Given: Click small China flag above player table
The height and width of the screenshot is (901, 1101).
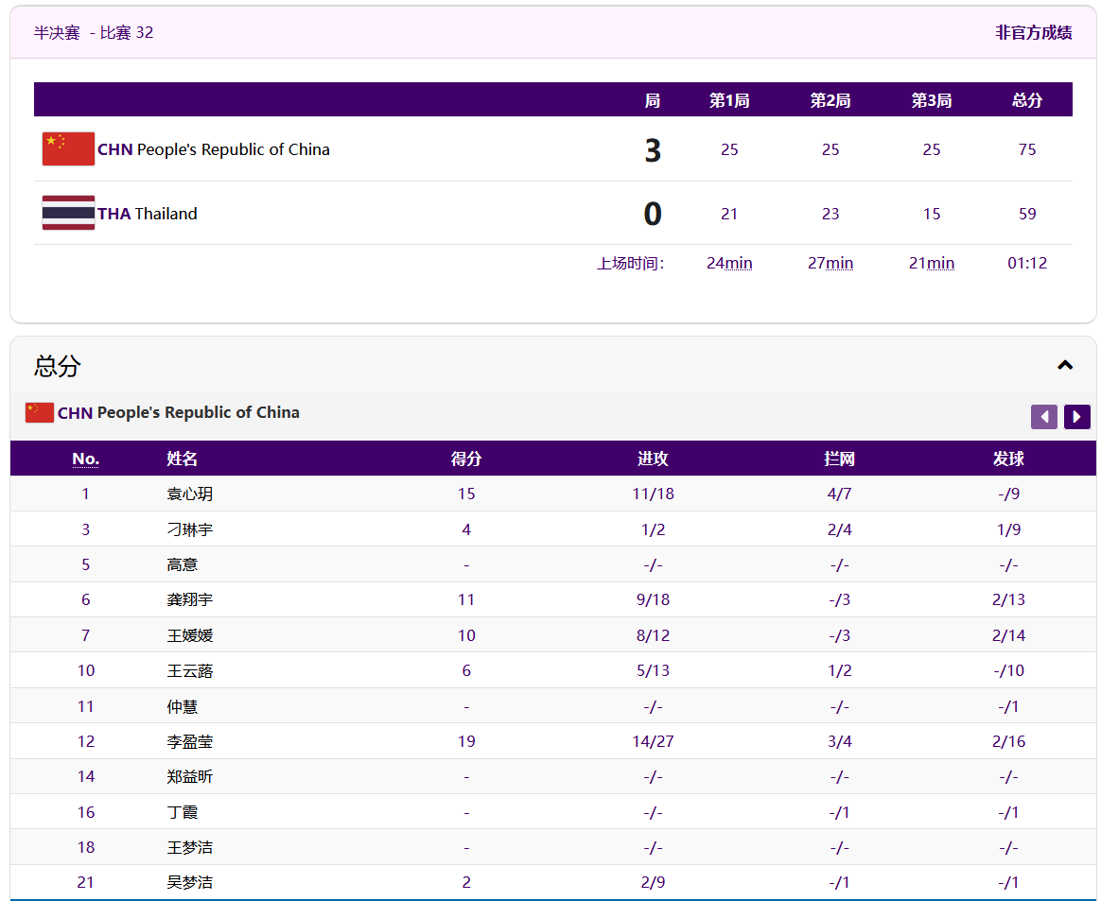Looking at the screenshot, I should (40, 412).
